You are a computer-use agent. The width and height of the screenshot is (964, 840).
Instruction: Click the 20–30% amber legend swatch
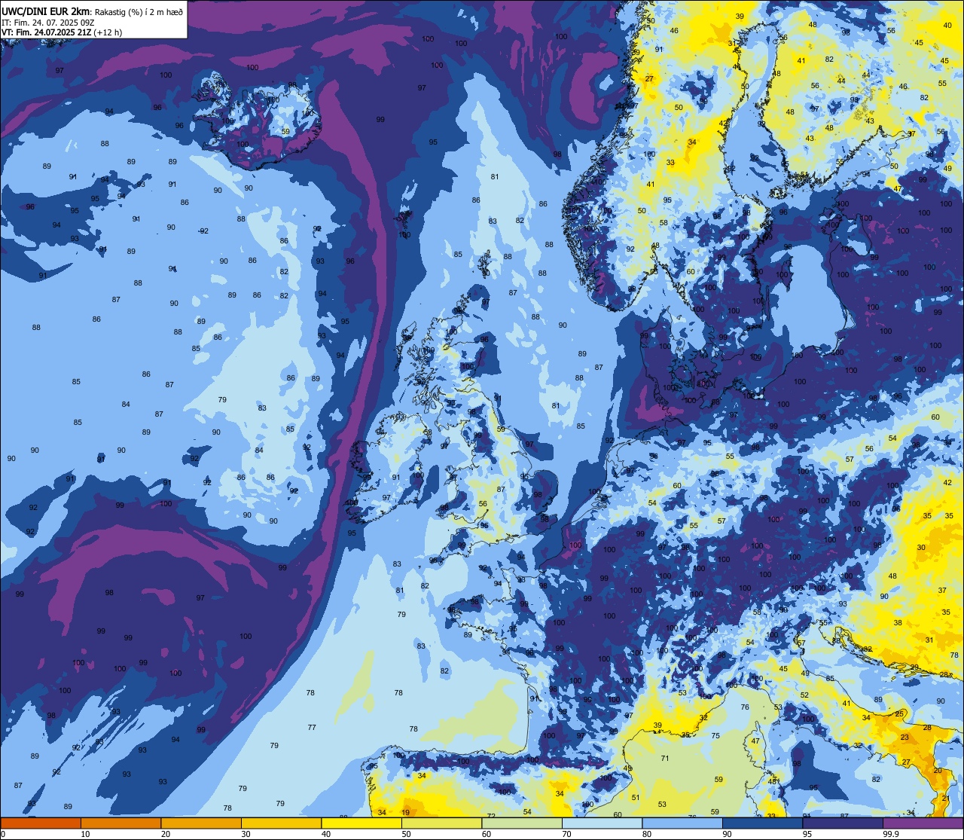201,823
